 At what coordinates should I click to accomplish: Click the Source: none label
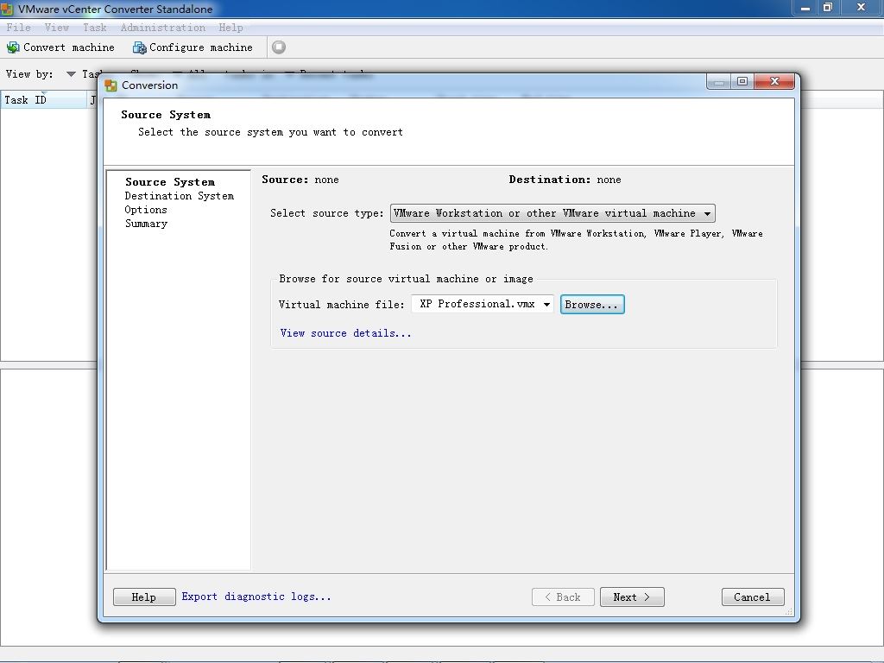click(300, 180)
